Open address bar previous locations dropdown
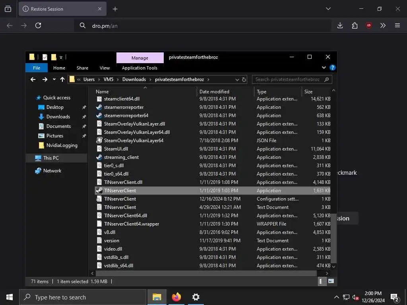Screen dimensions: 407x305 237,79
